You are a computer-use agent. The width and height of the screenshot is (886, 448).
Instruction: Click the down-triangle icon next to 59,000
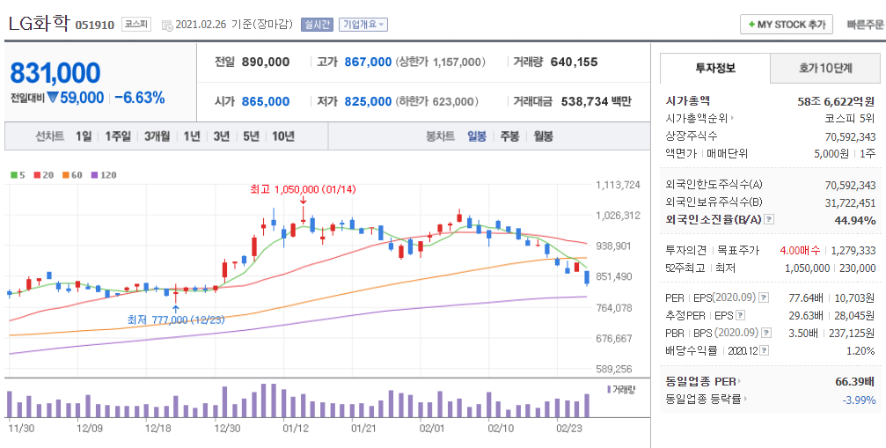53,98
